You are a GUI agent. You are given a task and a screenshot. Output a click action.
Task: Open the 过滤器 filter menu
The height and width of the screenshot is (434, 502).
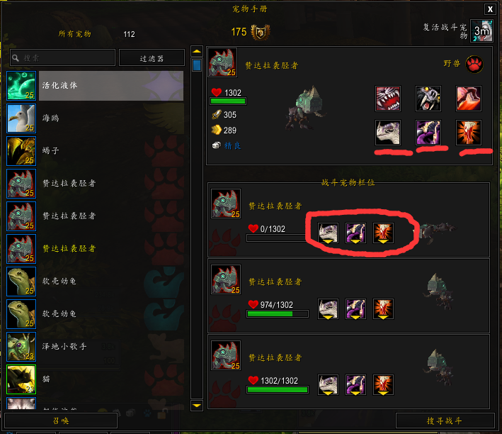tap(152, 57)
